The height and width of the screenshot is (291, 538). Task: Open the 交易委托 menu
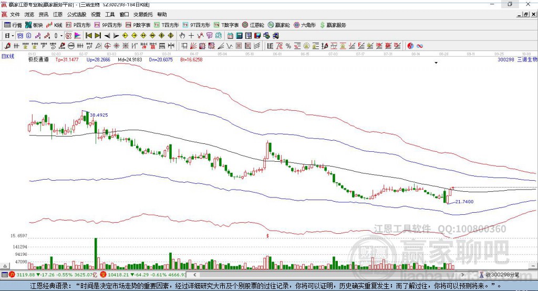(143, 14)
